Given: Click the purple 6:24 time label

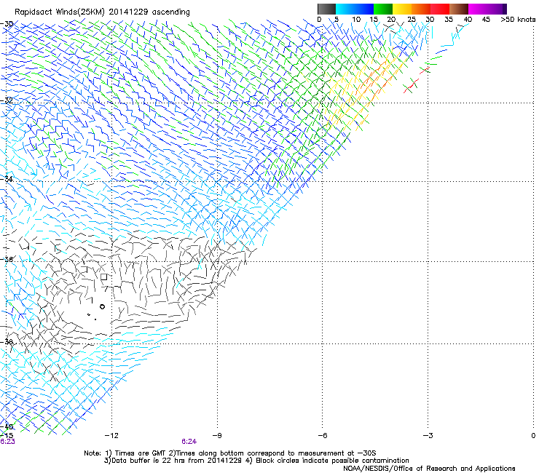Looking at the screenshot, I should [189, 442].
